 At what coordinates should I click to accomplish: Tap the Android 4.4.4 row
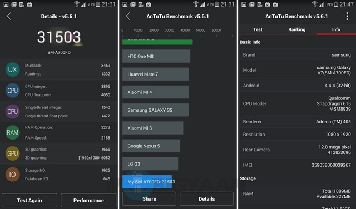[x=296, y=86]
